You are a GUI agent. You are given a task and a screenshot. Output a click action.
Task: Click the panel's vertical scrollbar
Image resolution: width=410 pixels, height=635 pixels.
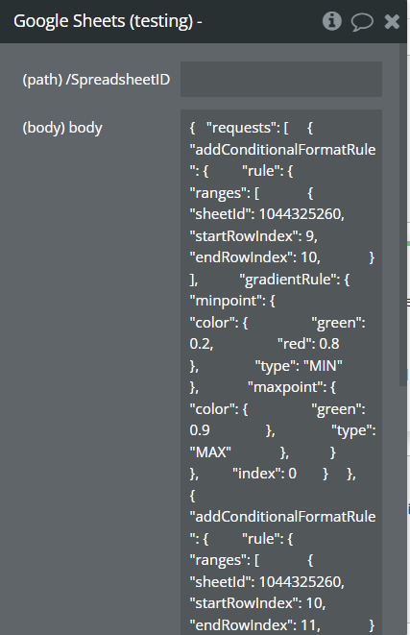(403, 214)
